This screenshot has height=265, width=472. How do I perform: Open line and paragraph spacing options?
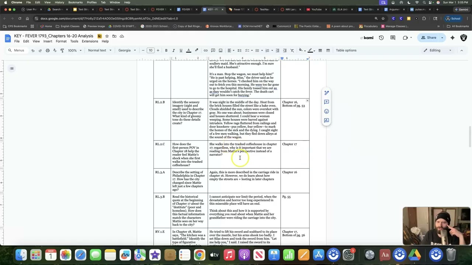239,50
